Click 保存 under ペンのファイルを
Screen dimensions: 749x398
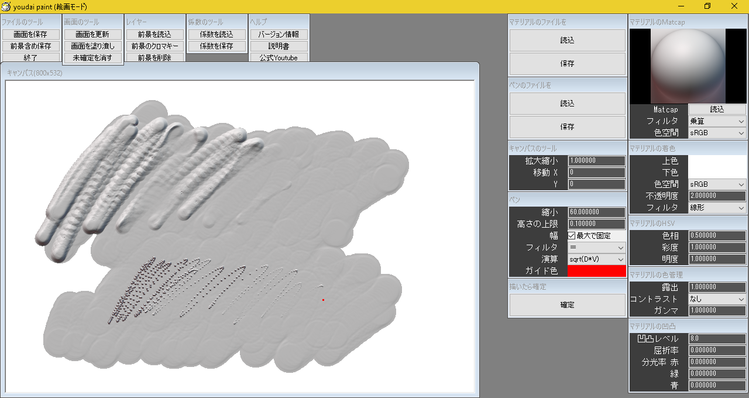567,127
